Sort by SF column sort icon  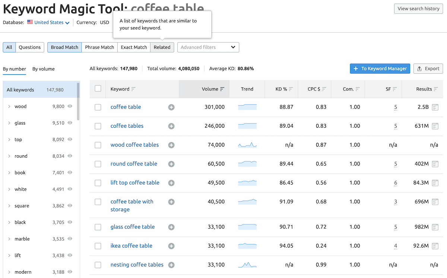coord(394,89)
